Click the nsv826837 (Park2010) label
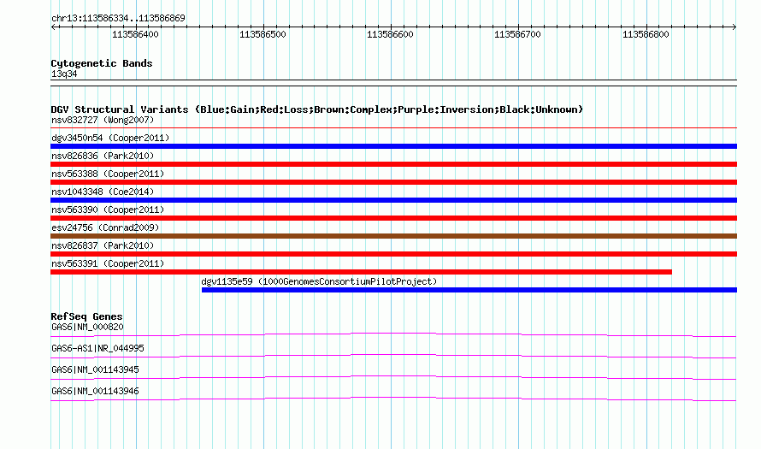Image resolution: width=761 pixels, height=449 pixels. (x=103, y=245)
